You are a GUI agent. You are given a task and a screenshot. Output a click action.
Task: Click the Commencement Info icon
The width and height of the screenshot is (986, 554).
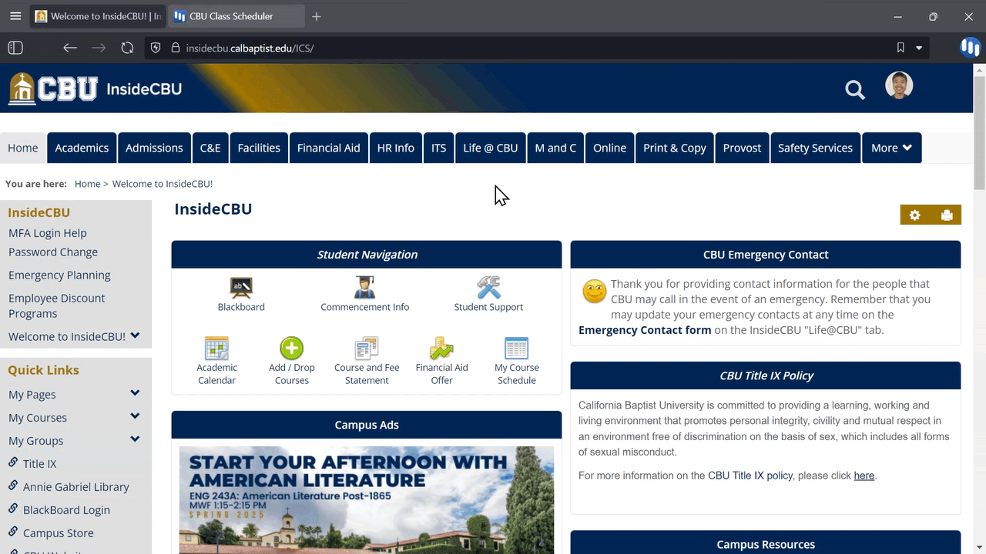click(364, 292)
